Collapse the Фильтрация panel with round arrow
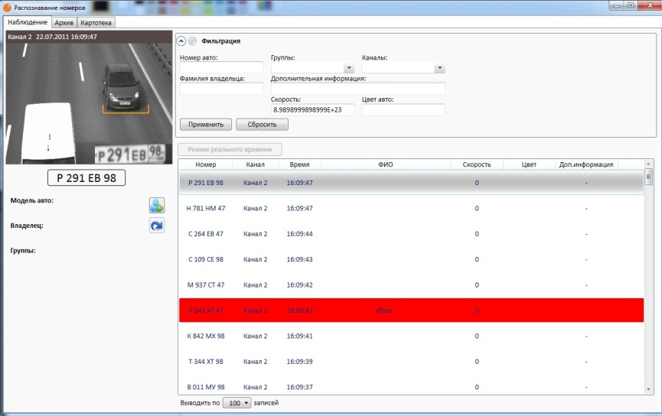Screen dimensions: 662x416 pos(181,41)
